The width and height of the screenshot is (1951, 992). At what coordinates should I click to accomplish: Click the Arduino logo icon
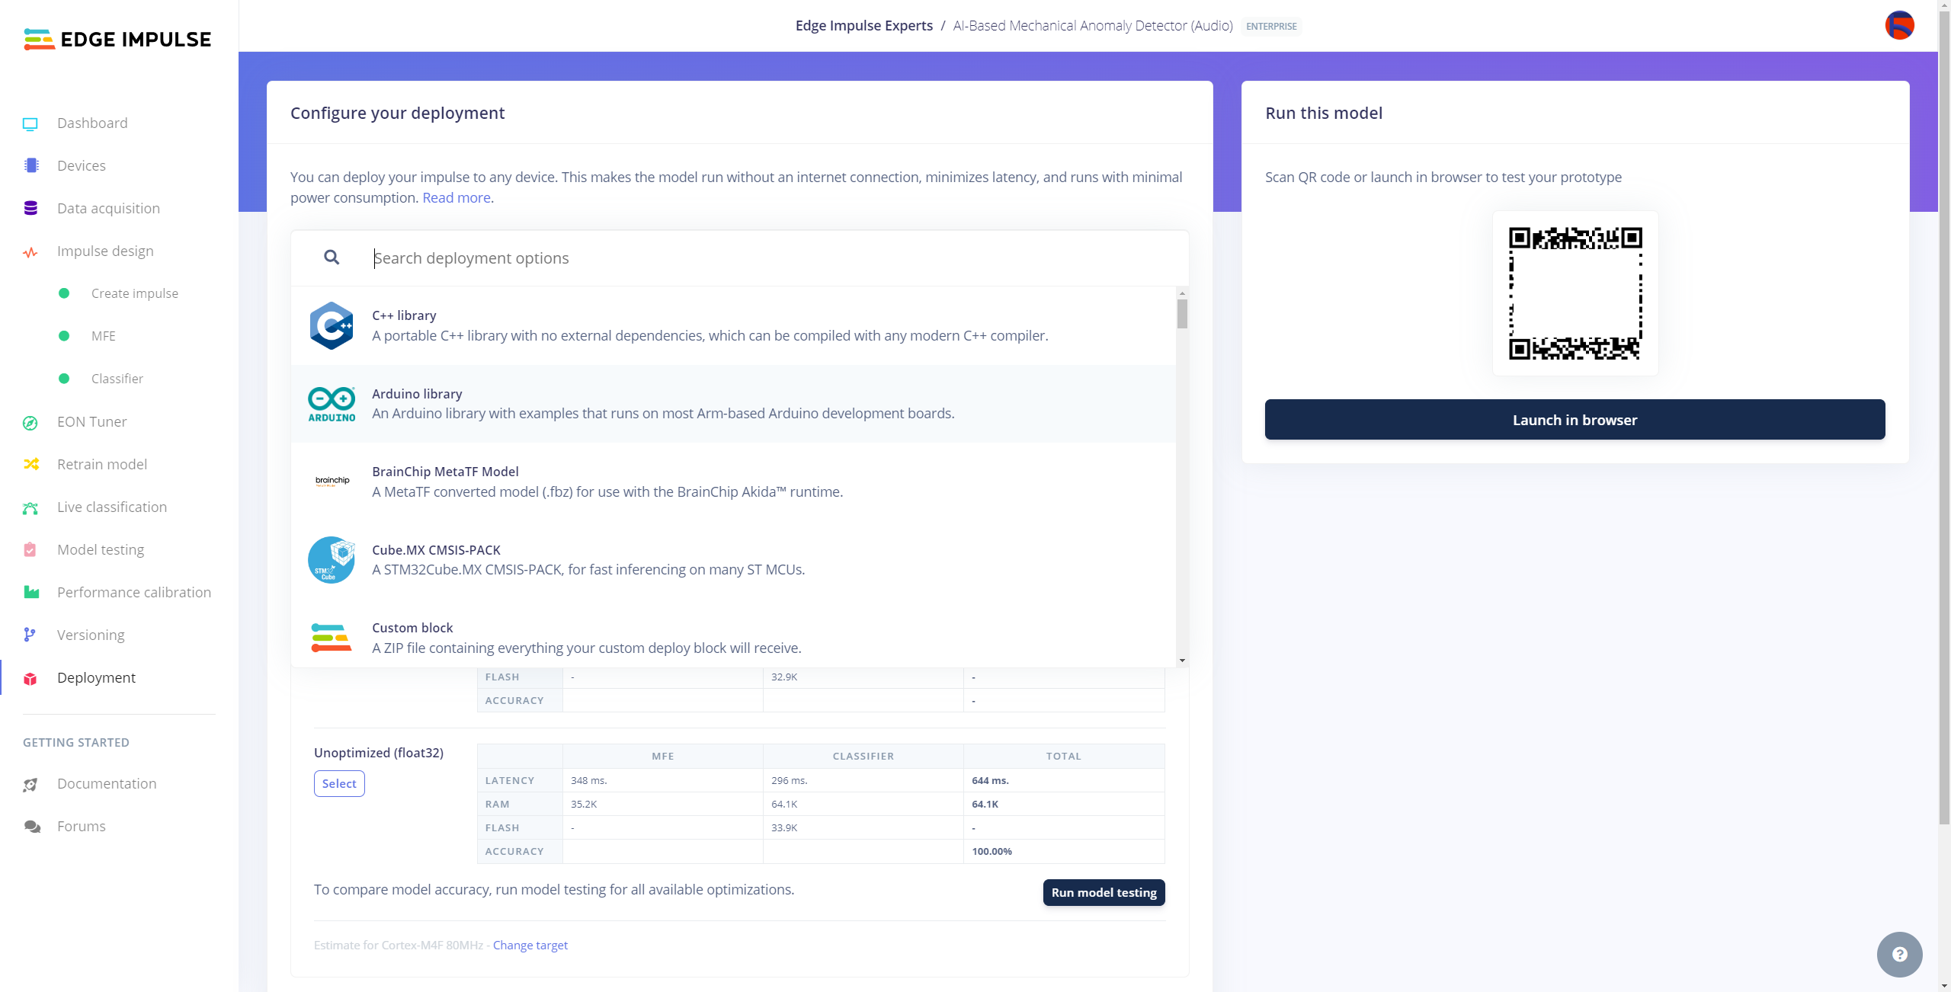(x=332, y=405)
